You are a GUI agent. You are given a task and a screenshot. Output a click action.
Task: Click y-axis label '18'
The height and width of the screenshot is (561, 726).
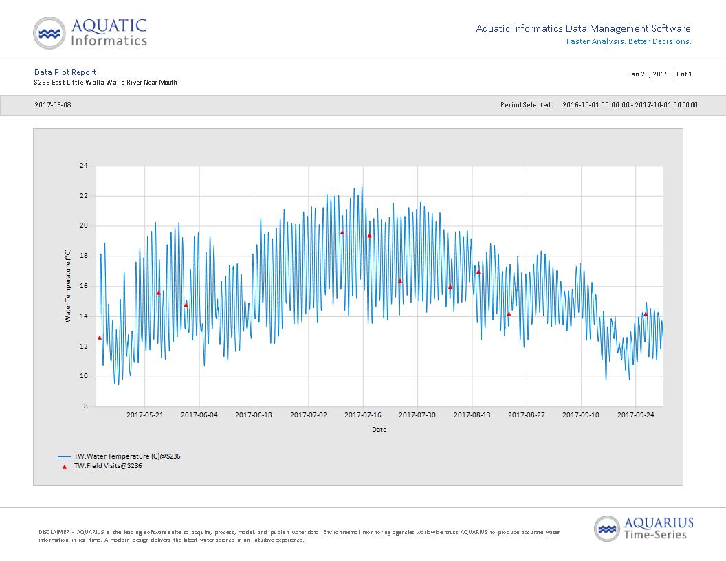[x=84, y=256]
